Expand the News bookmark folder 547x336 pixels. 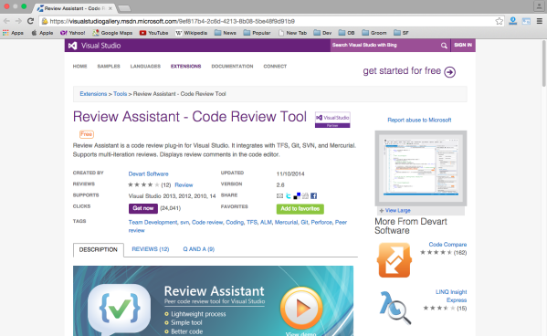[x=226, y=33]
